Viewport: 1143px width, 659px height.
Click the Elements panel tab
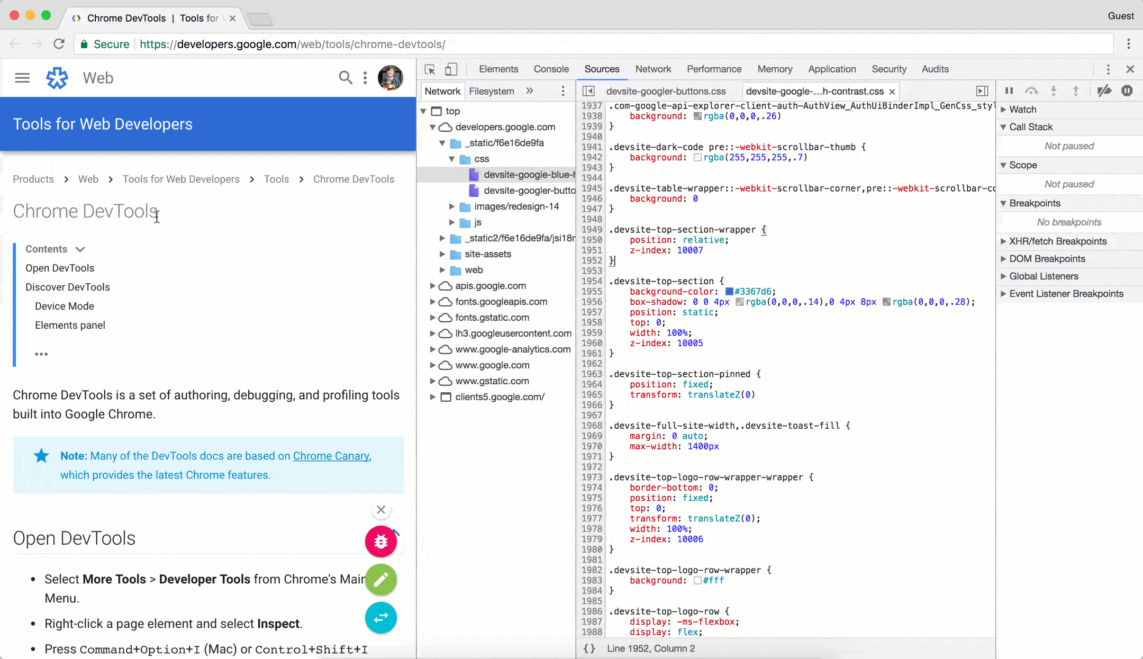(498, 69)
